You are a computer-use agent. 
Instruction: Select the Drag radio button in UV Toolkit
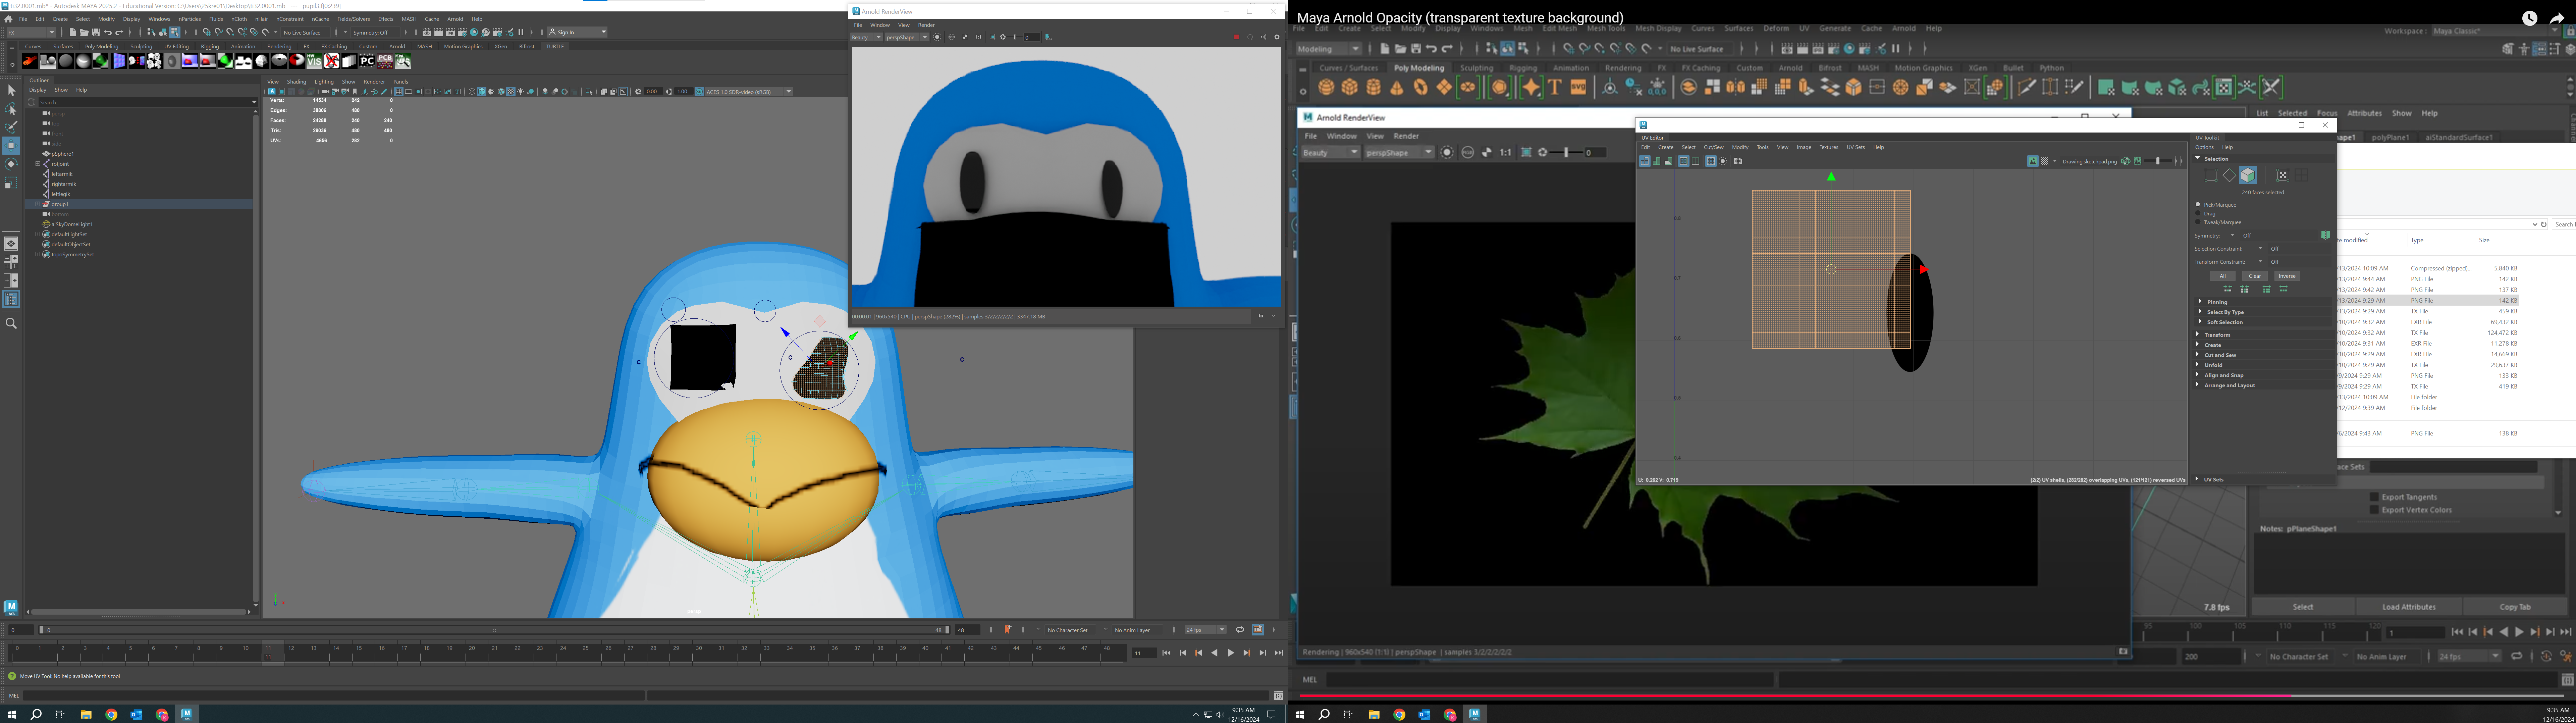[2198, 213]
